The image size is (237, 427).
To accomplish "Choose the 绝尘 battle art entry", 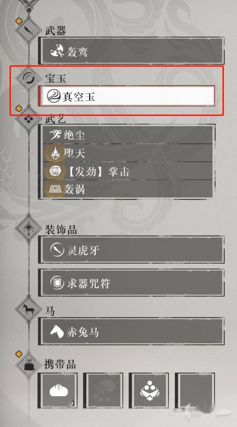I will [128, 135].
